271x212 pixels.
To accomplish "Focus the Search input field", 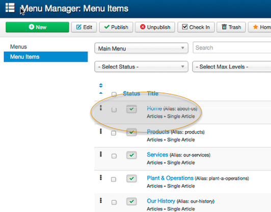I will [x=232, y=47].
